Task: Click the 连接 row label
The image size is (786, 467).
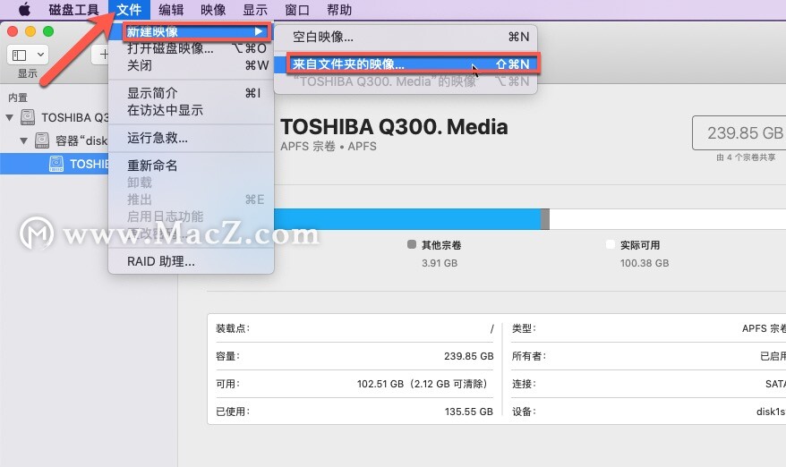Action: point(524,384)
